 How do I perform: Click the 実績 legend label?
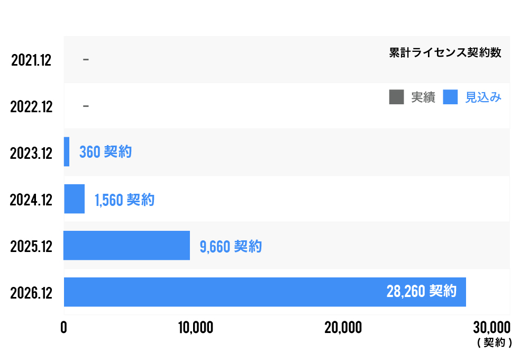click(x=423, y=97)
